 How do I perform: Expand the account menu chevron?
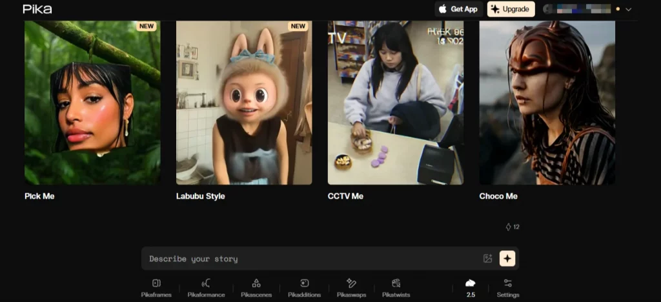click(628, 10)
